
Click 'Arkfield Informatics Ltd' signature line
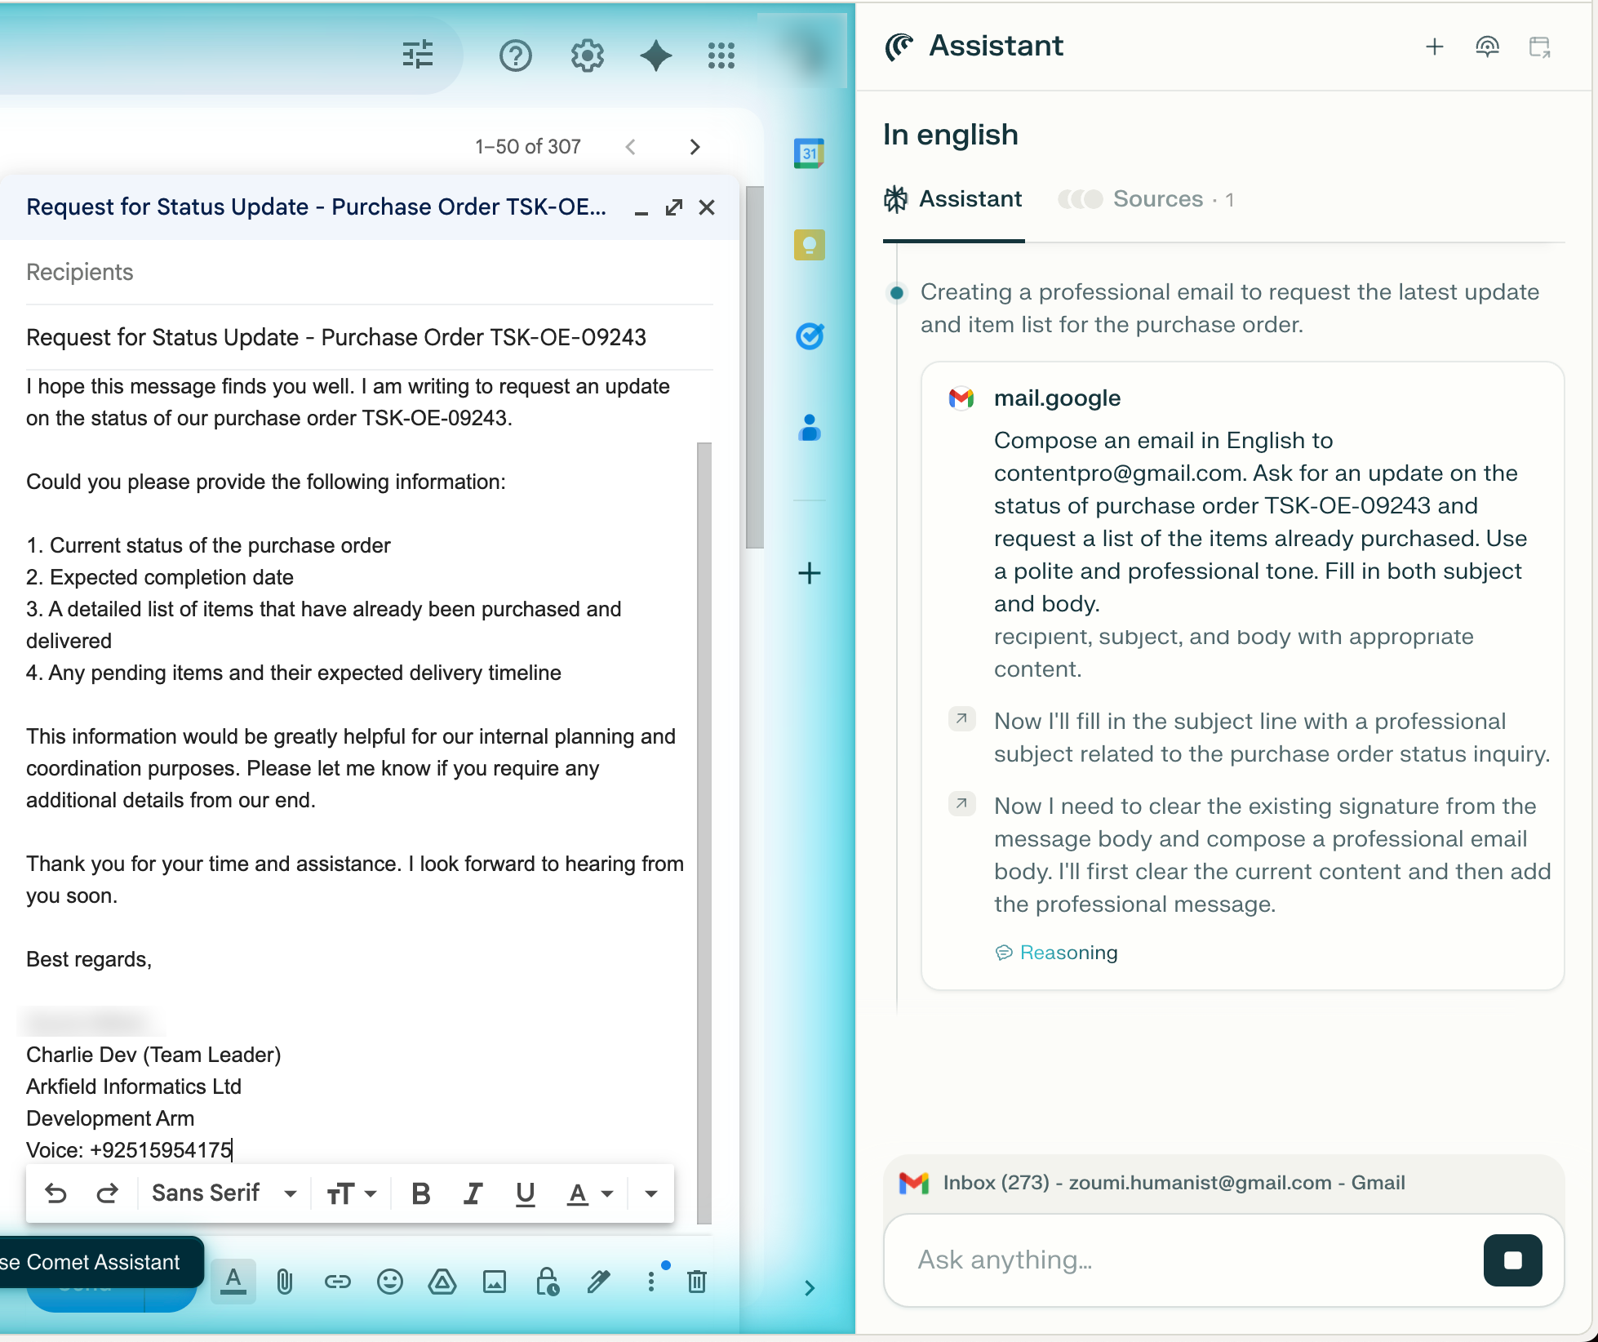pos(134,1086)
